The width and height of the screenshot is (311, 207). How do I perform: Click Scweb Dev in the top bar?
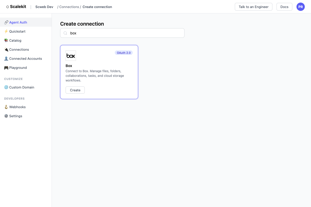(x=44, y=7)
